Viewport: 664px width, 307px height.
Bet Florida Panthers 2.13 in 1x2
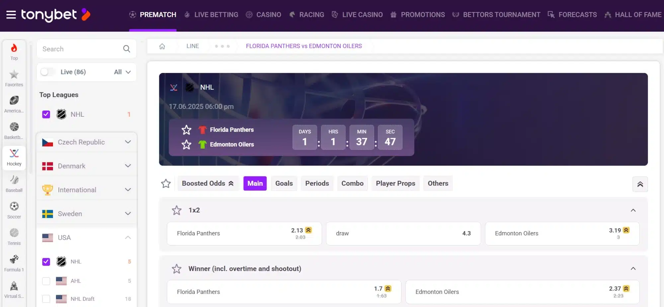[x=244, y=234]
